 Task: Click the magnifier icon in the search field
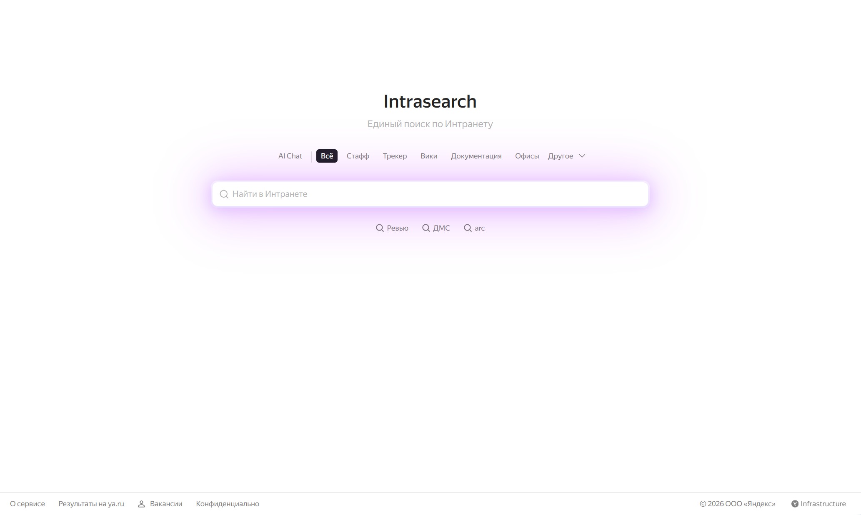click(224, 194)
